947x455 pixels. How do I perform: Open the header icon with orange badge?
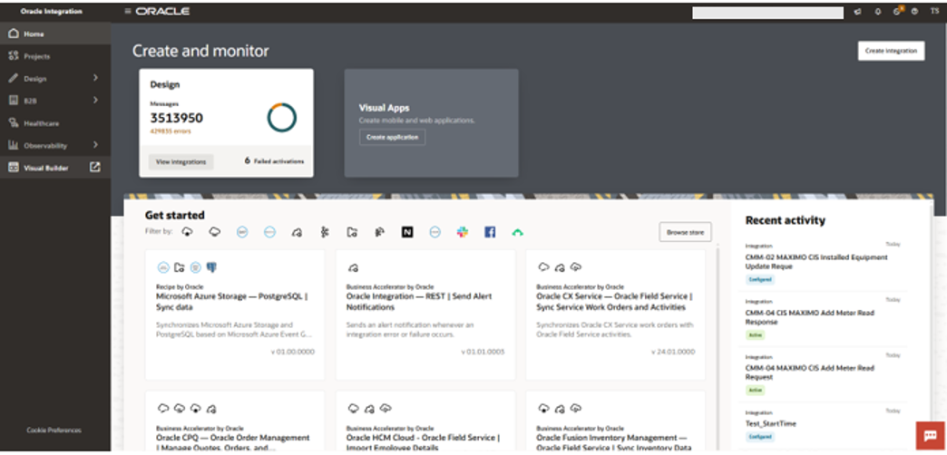click(897, 11)
